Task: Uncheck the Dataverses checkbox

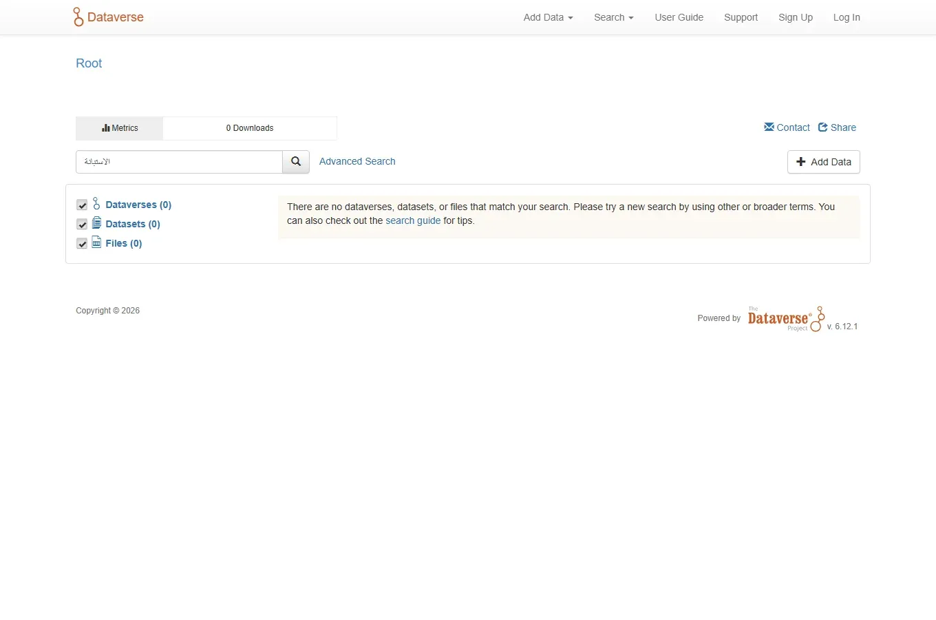Action: (82, 205)
